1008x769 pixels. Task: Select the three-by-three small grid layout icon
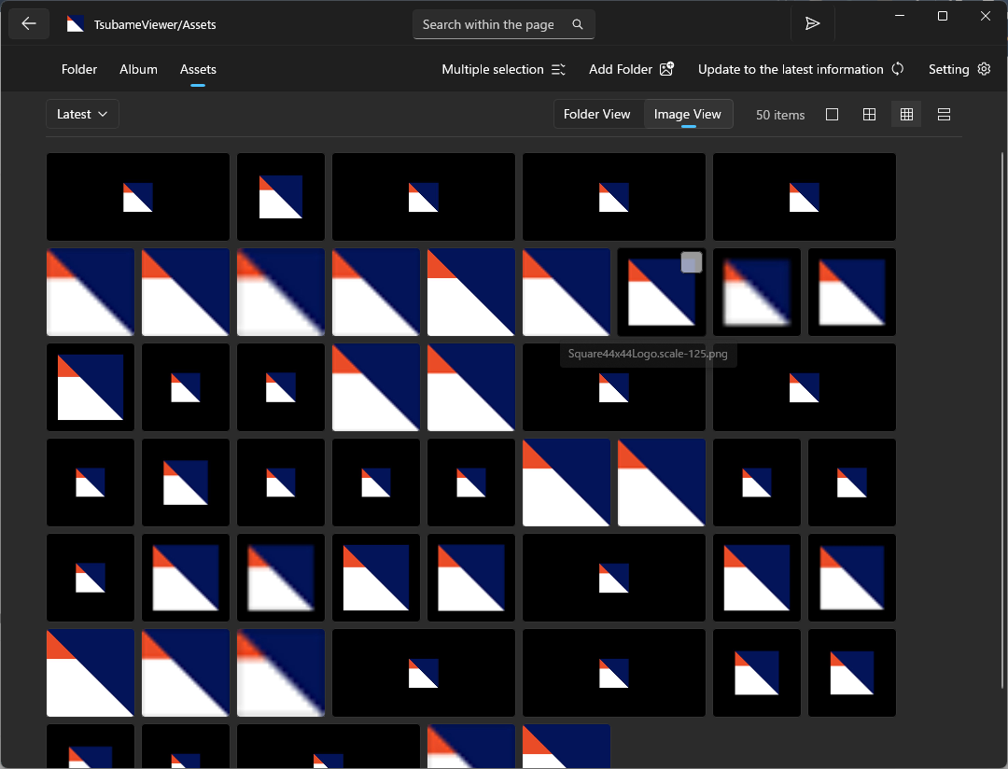906,115
